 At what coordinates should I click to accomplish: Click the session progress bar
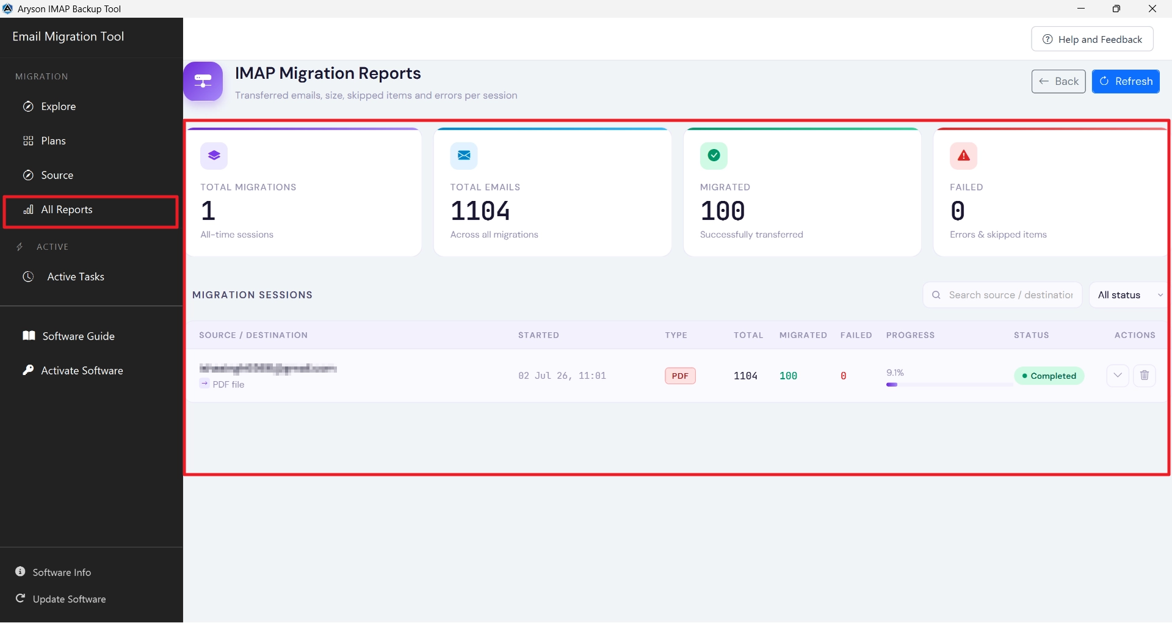tap(949, 385)
